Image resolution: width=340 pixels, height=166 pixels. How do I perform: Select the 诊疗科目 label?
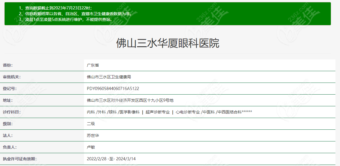[x=12, y=112]
